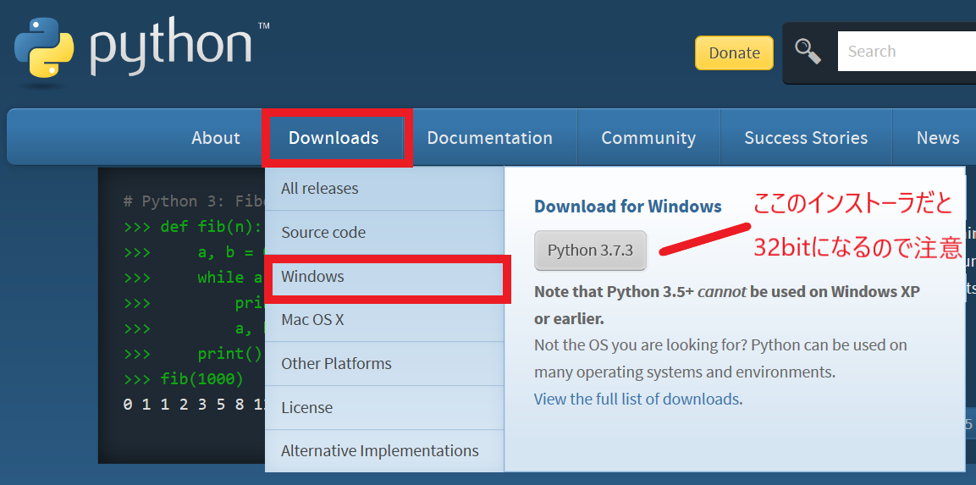The width and height of the screenshot is (976, 485).
Task: Open the Documentation menu
Action: 489,138
